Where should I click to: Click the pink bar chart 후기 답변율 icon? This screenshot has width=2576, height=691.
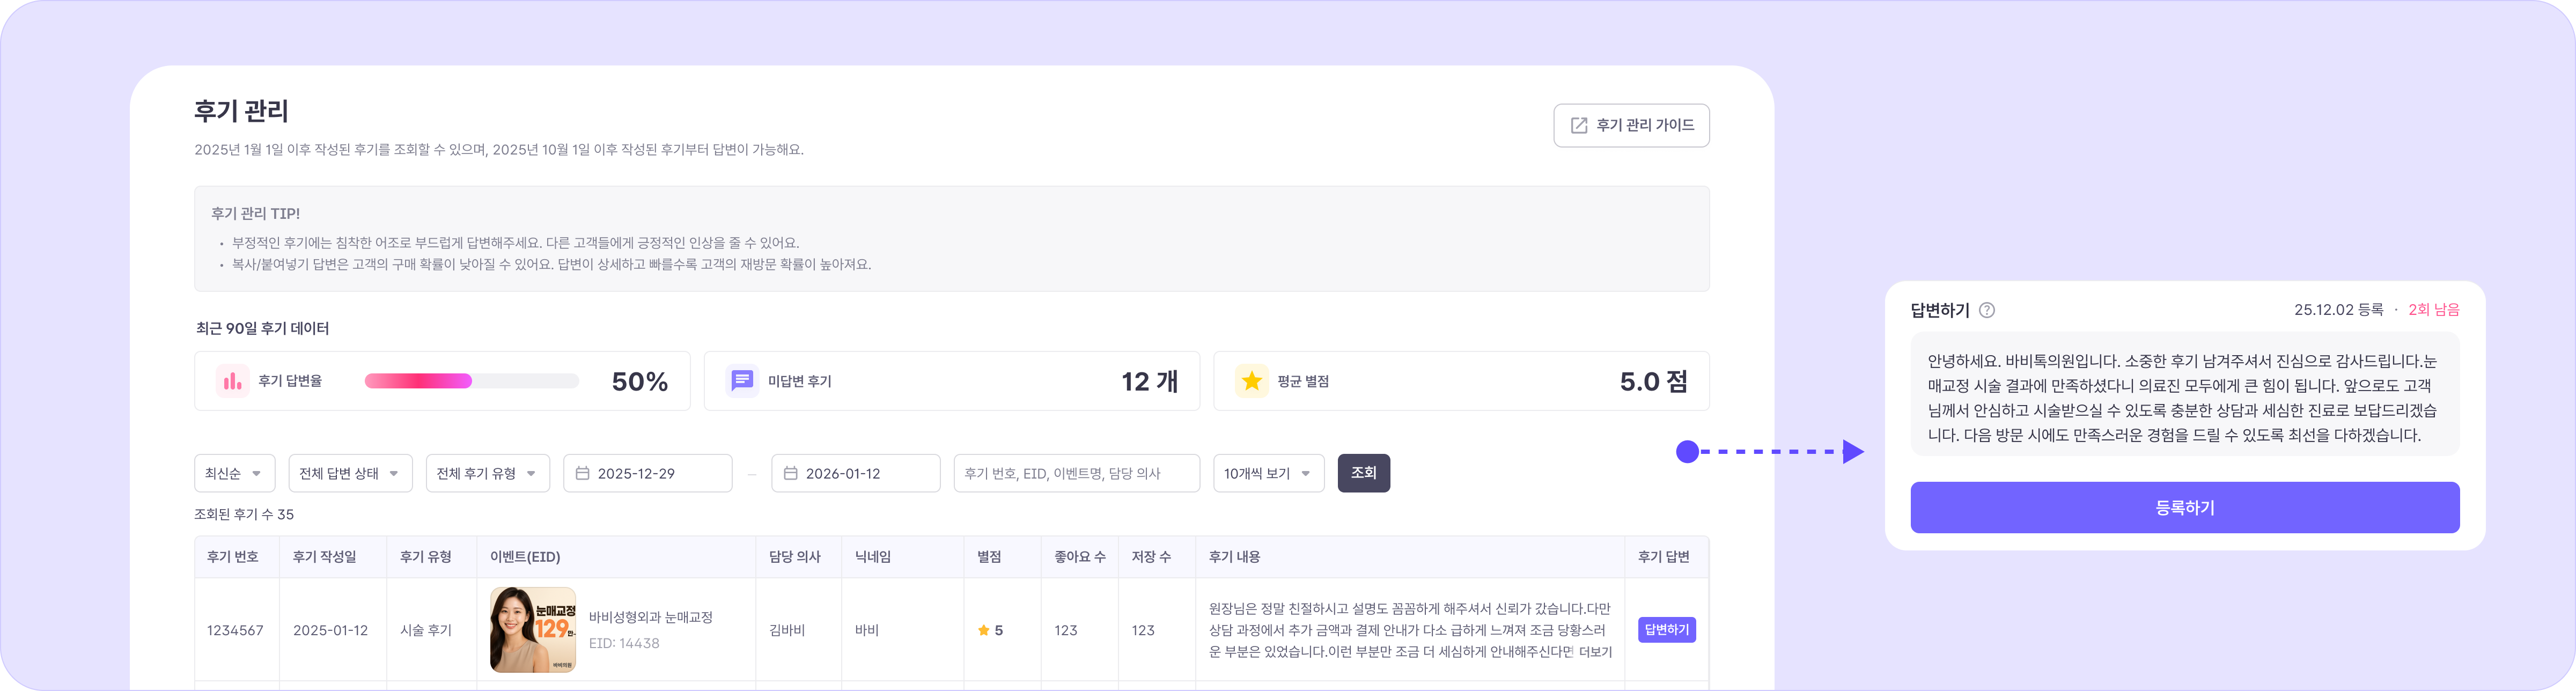(x=233, y=381)
